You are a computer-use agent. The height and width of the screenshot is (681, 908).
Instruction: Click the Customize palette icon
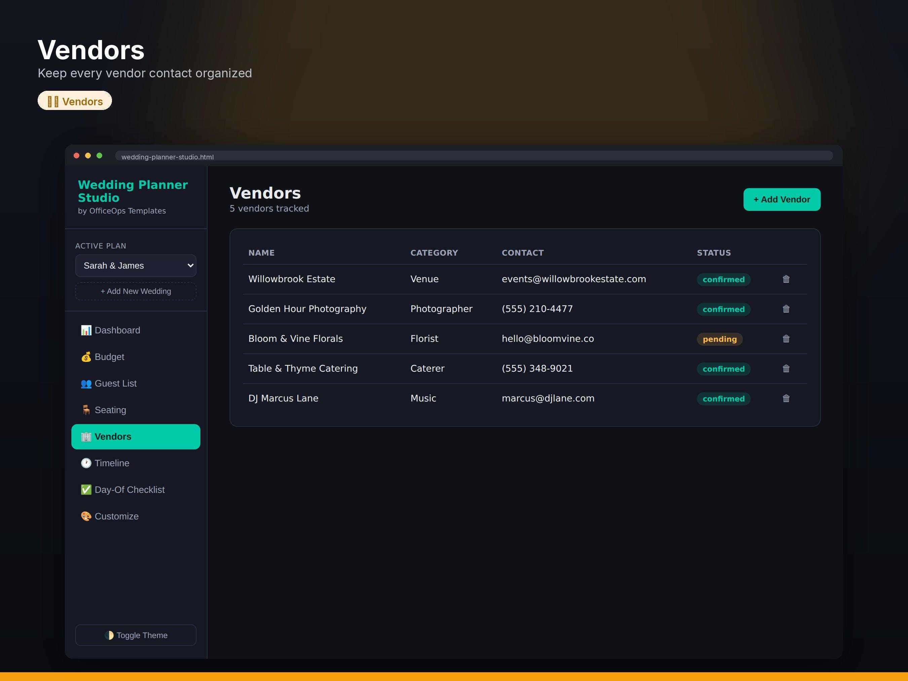click(x=86, y=517)
